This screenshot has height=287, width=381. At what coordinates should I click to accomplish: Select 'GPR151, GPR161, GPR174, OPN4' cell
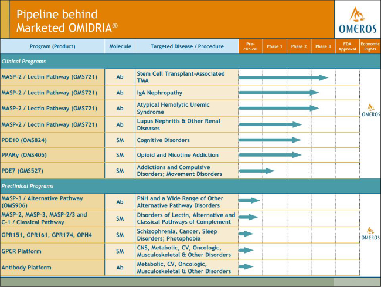coord(53,235)
